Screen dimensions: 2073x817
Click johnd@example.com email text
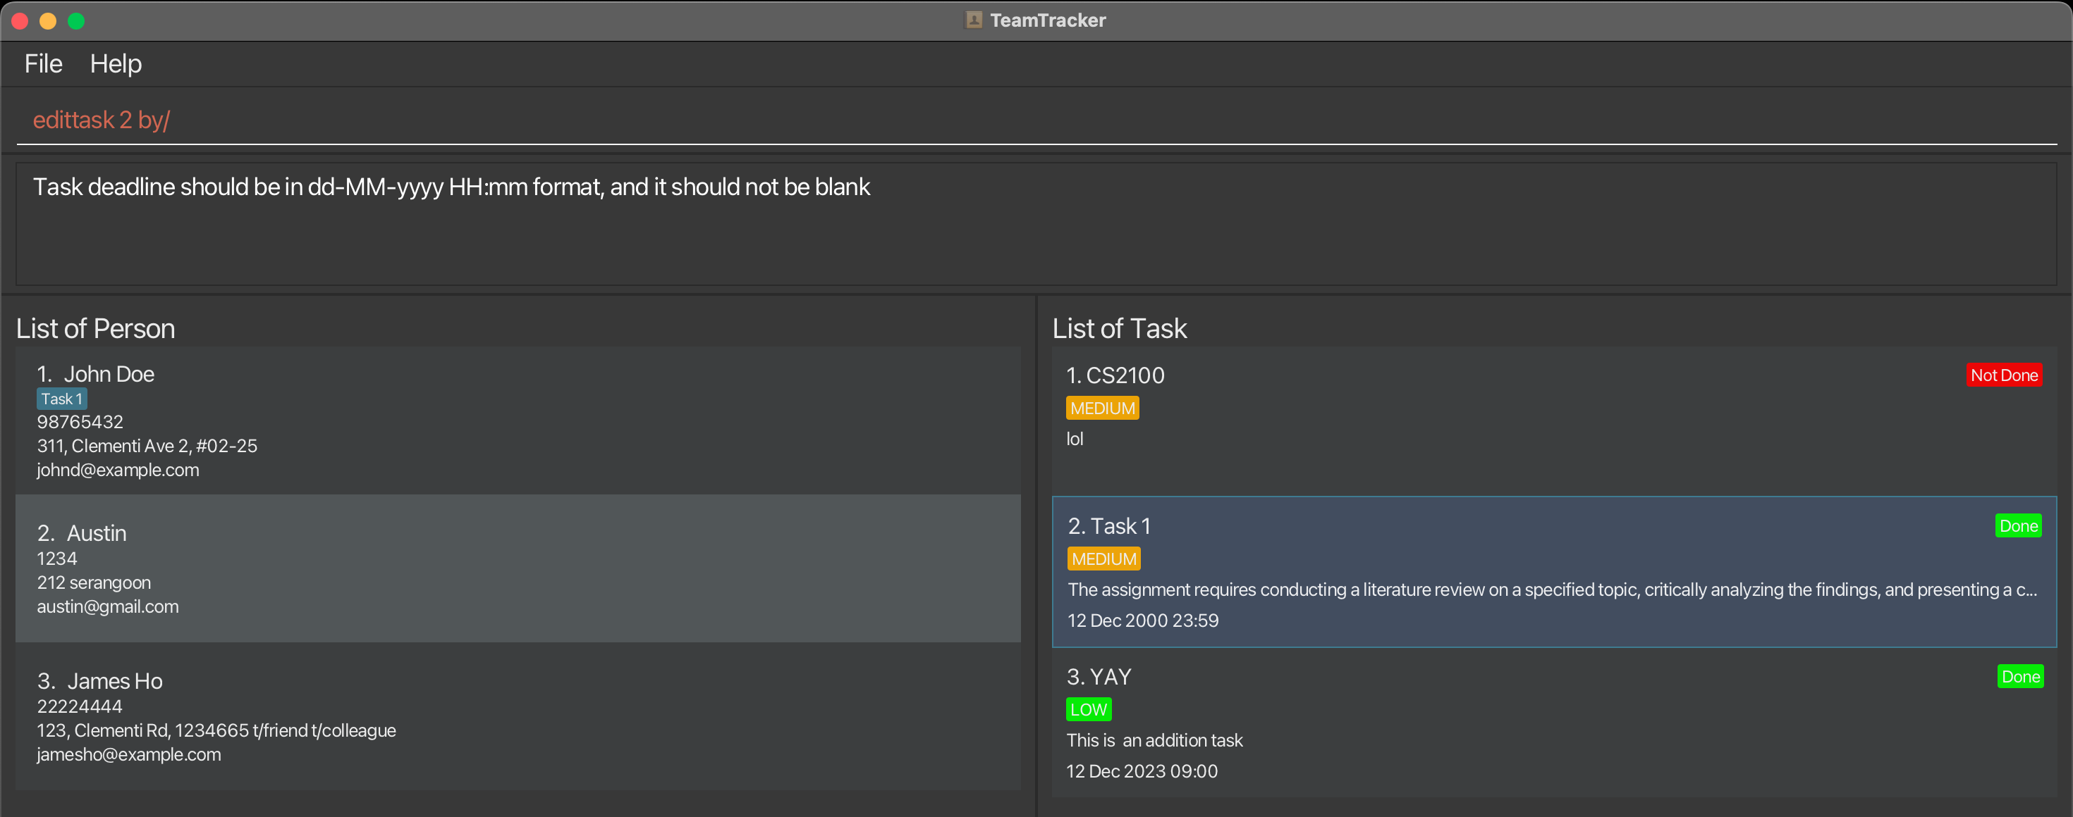tap(118, 470)
